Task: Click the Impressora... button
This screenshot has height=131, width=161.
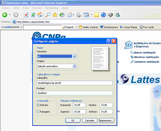Action: (107, 120)
